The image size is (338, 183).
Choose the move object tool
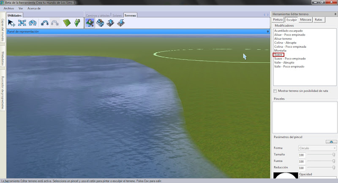click(22, 23)
